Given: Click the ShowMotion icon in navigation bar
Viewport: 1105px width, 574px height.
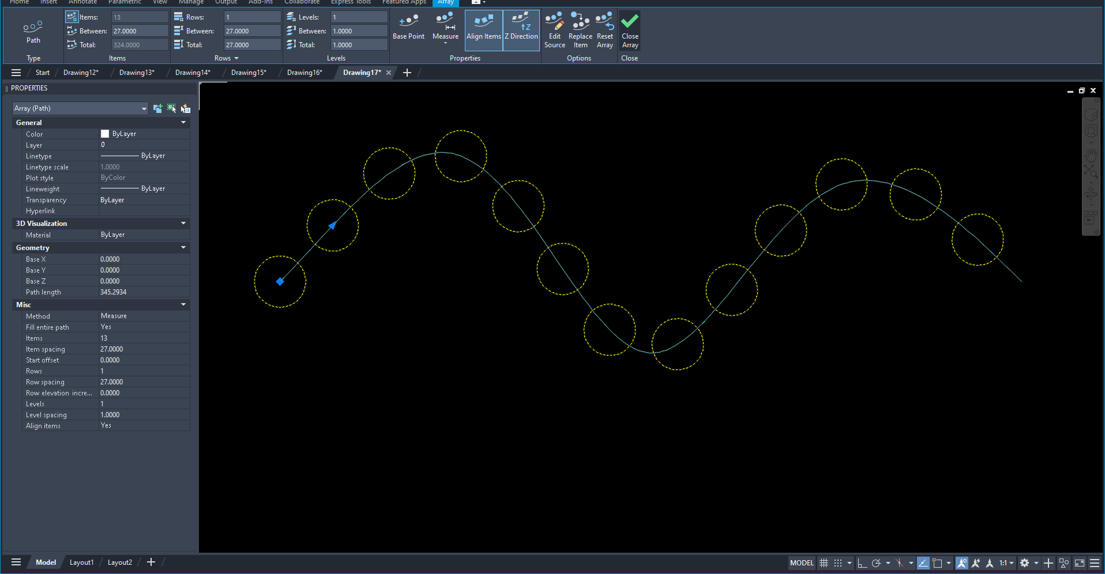Looking at the screenshot, I should [1091, 217].
